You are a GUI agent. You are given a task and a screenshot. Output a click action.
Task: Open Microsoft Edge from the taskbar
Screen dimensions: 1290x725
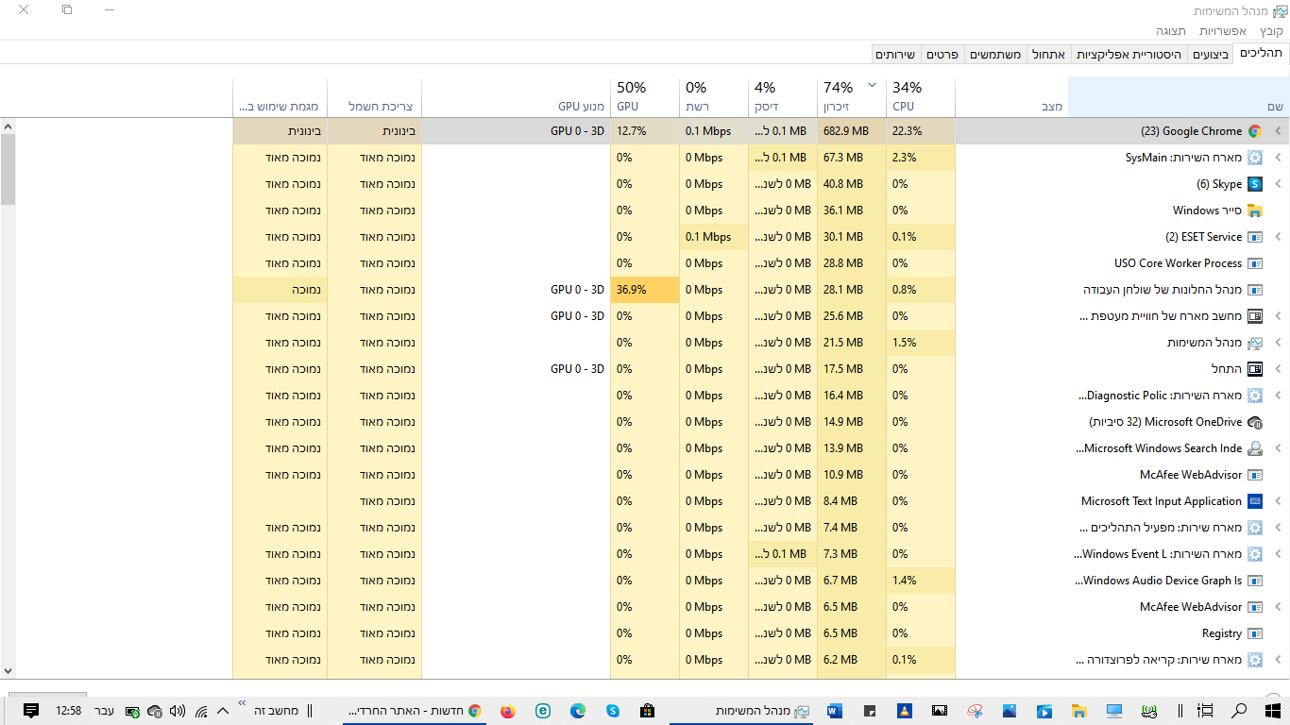pos(578,711)
